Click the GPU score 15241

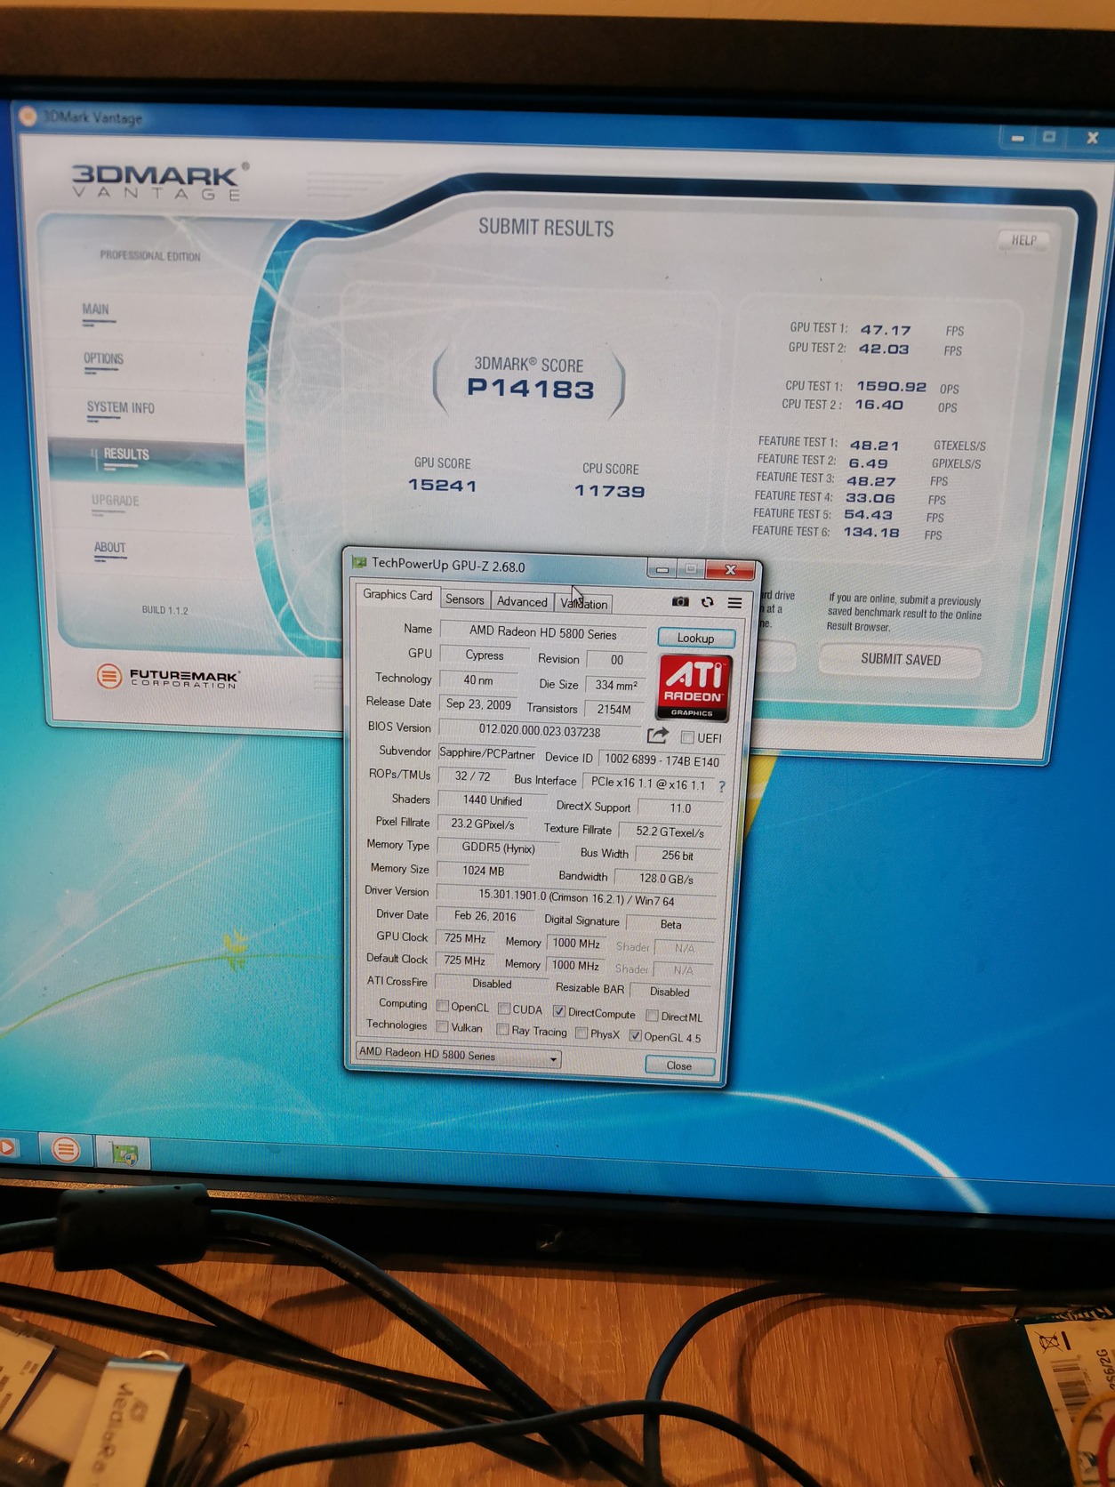point(443,486)
